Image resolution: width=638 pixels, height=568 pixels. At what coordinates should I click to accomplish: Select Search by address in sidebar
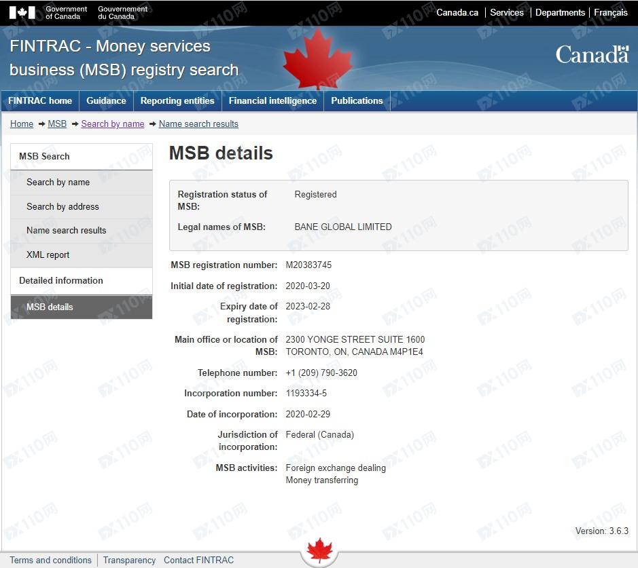[63, 207]
